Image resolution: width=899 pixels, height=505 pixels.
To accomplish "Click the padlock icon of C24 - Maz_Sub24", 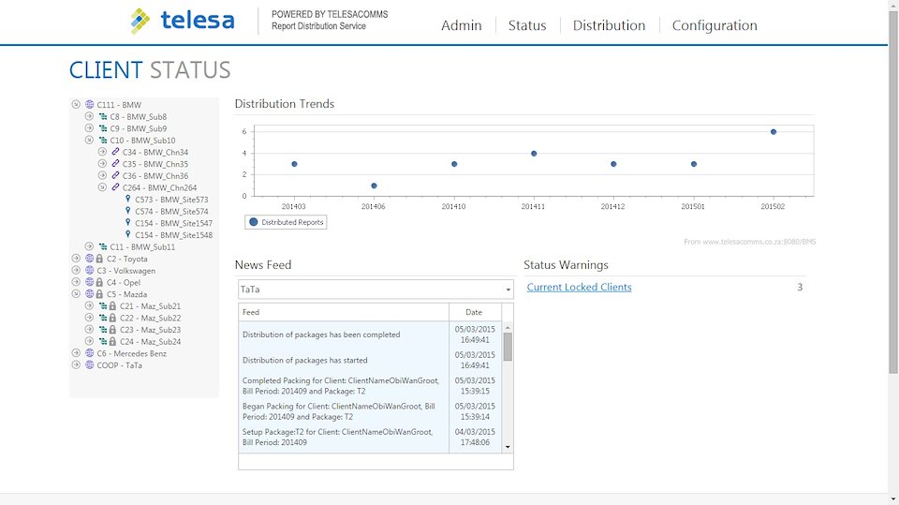I will point(112,341).
